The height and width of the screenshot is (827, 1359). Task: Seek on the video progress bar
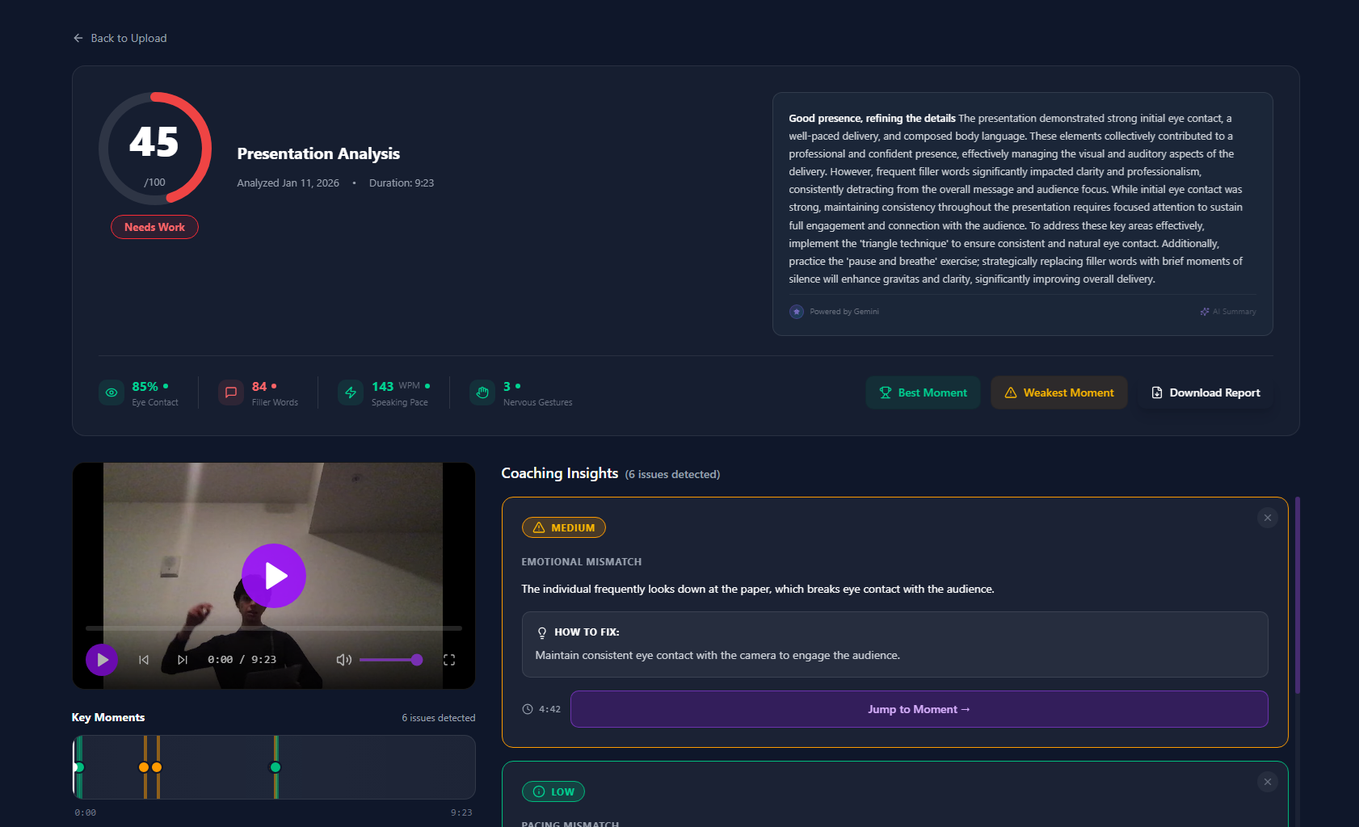pyautogui.click(x=274, y=628)
